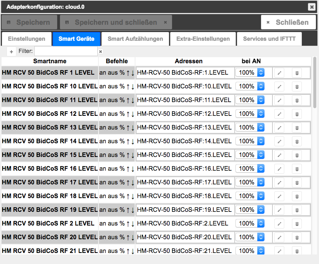Edit the RF 16 LEVEL row
Image resolution: width=319 pixels, height=264 pixels.
pyautogui.click(x=279, y=169)
